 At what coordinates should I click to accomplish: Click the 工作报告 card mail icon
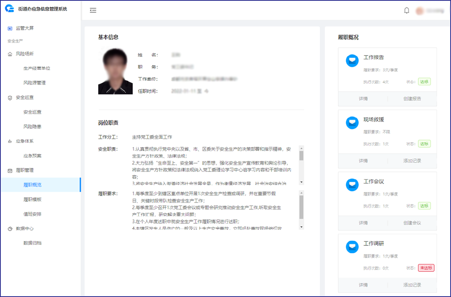pyautogui.click(x=352, y=61)
